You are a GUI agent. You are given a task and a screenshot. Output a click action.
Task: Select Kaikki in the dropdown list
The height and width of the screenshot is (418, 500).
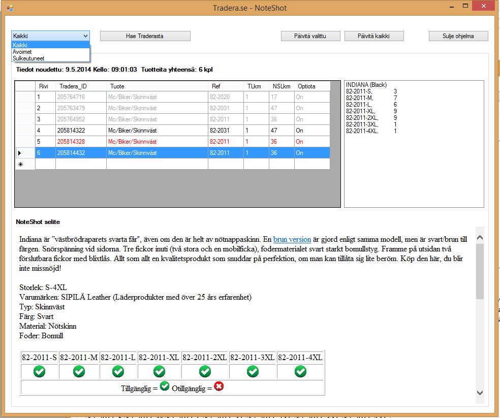pyautogui.click(x=50, y=45)
